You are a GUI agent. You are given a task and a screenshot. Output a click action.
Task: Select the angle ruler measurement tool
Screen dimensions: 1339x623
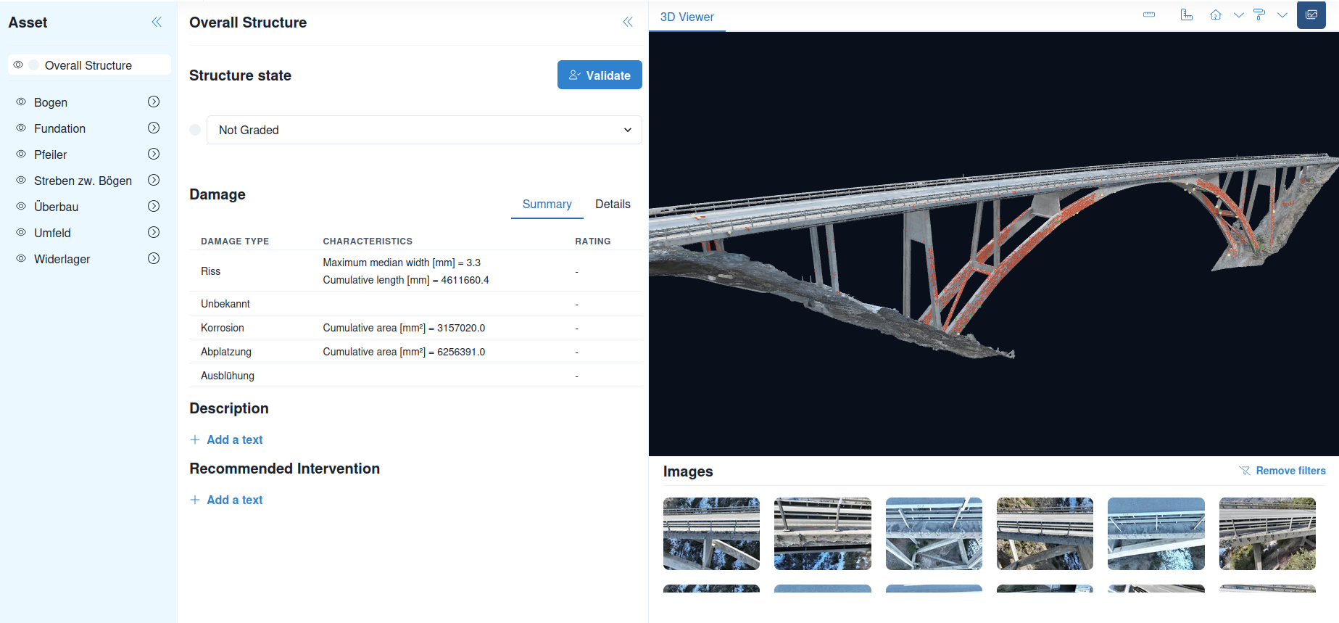[x=1187, y=15]
